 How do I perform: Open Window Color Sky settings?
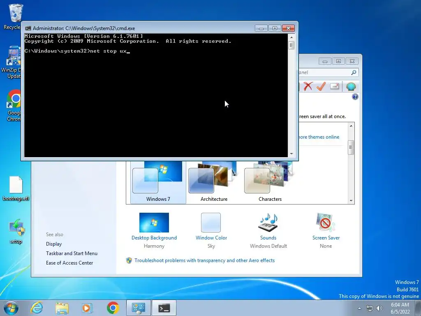(x=211, y=230)
